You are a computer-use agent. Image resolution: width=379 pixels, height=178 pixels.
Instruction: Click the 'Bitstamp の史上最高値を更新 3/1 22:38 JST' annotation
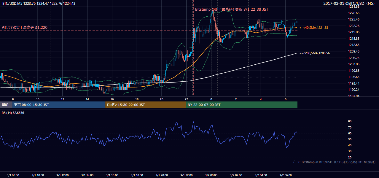232,9
